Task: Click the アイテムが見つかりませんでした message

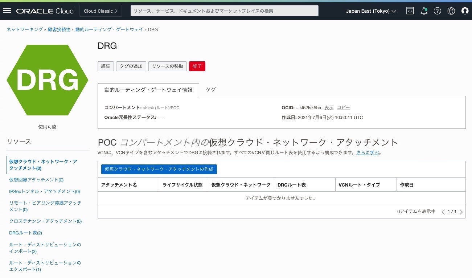Action: coord(280,198)
